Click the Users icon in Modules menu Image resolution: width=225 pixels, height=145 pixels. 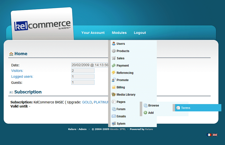point(114,44)
